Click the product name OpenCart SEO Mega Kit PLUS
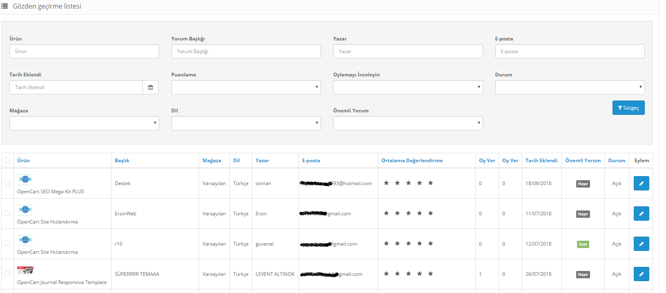This screenshot has width=666, height=293. (x=51, y=192)
